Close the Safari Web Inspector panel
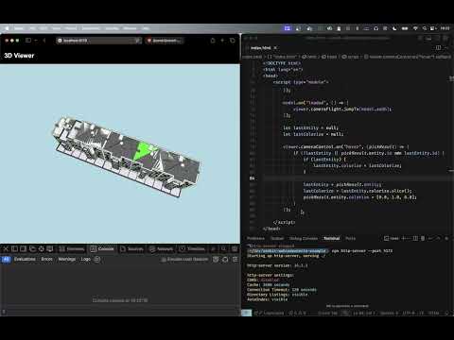The width and height of the screenshot is (454, 340). (6, 248)
